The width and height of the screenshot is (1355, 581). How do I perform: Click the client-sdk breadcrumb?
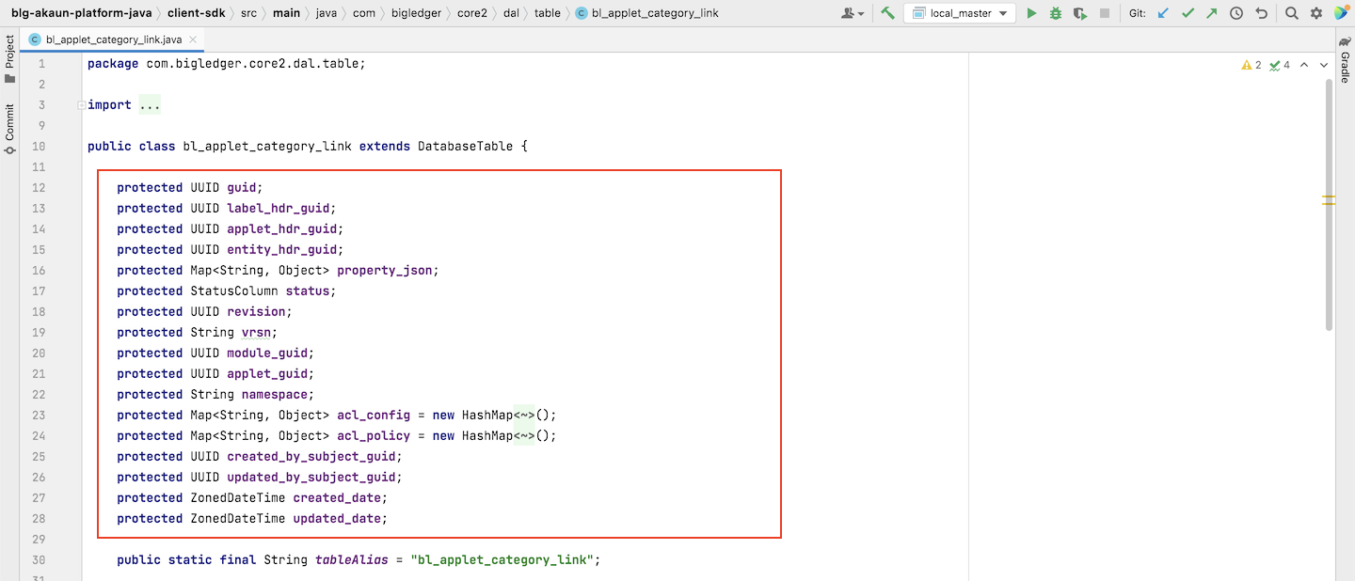point(196,13)
